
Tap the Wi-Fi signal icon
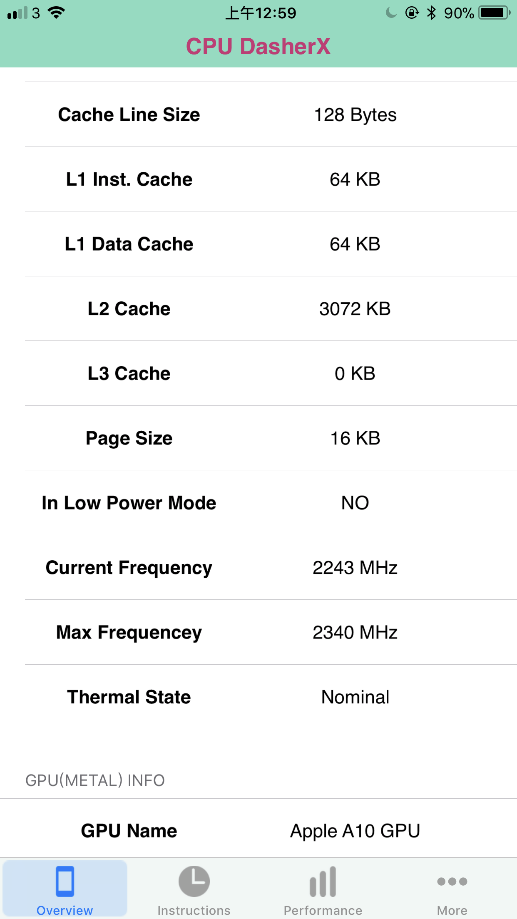tap(56, 12)
